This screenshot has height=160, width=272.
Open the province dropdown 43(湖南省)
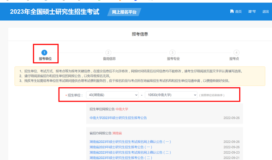(x=112, y=95)
